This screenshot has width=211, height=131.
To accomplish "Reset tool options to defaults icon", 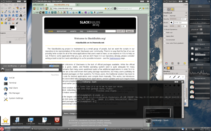I will coord(185,63).
